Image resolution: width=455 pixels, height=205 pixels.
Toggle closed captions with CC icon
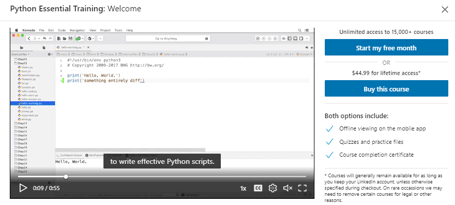tap(258, 188)
